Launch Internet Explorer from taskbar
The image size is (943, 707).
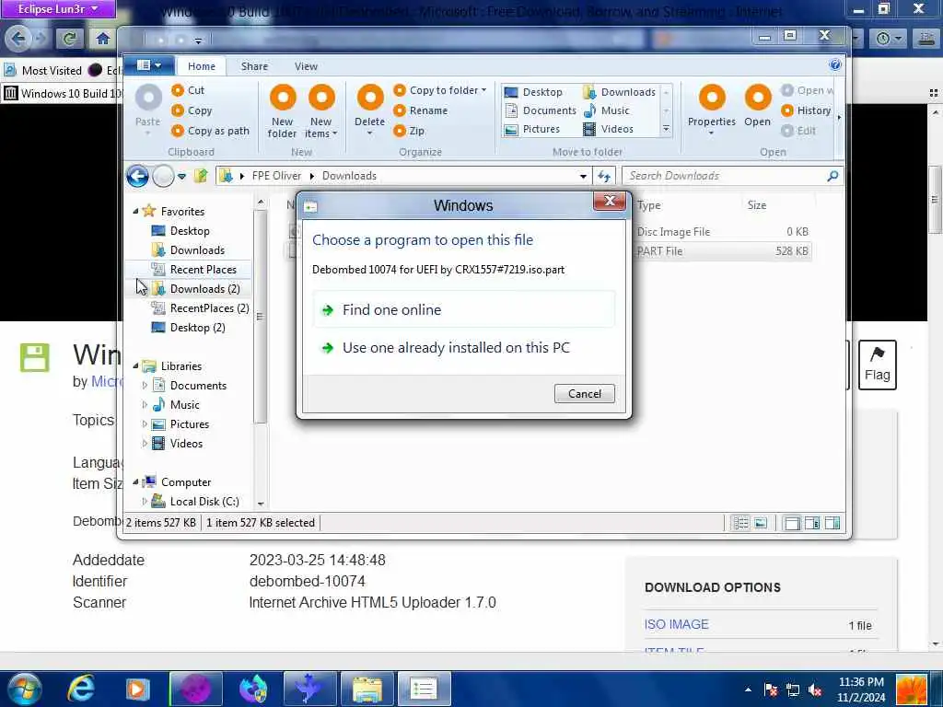tap(81, 689)
